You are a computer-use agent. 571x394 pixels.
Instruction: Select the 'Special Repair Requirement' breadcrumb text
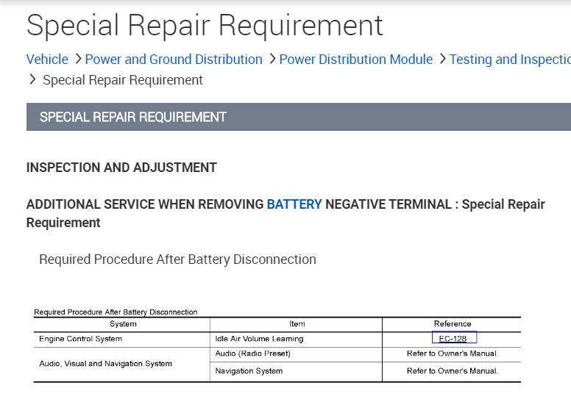point(123,80)
